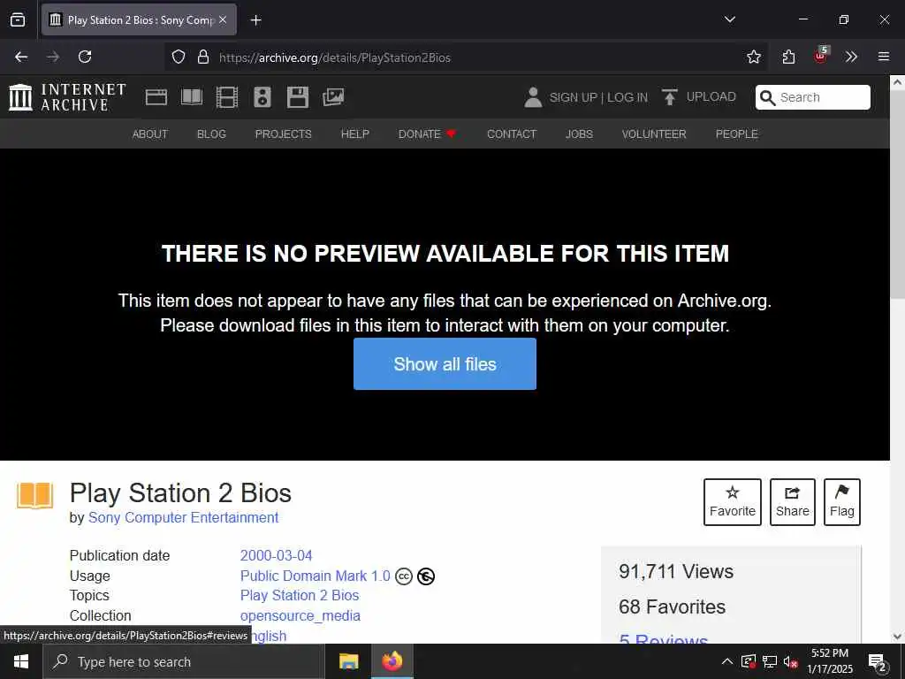
Task: Open the Audio speaker icon
Action: 262,97
